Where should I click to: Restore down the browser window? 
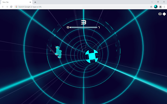pos(158,2)
